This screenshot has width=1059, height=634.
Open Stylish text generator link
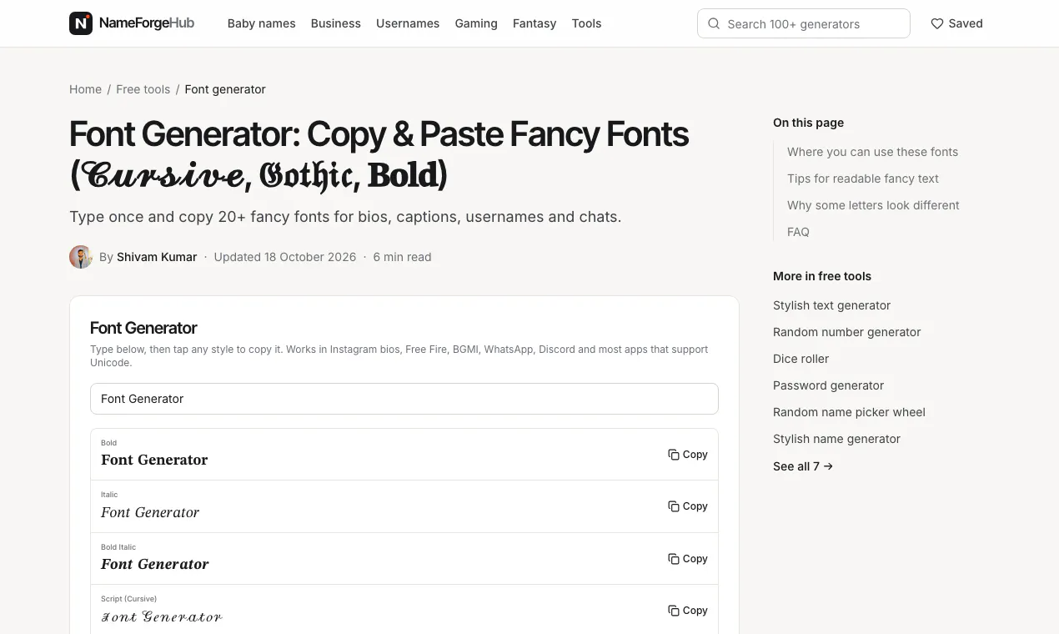point(831,305)
